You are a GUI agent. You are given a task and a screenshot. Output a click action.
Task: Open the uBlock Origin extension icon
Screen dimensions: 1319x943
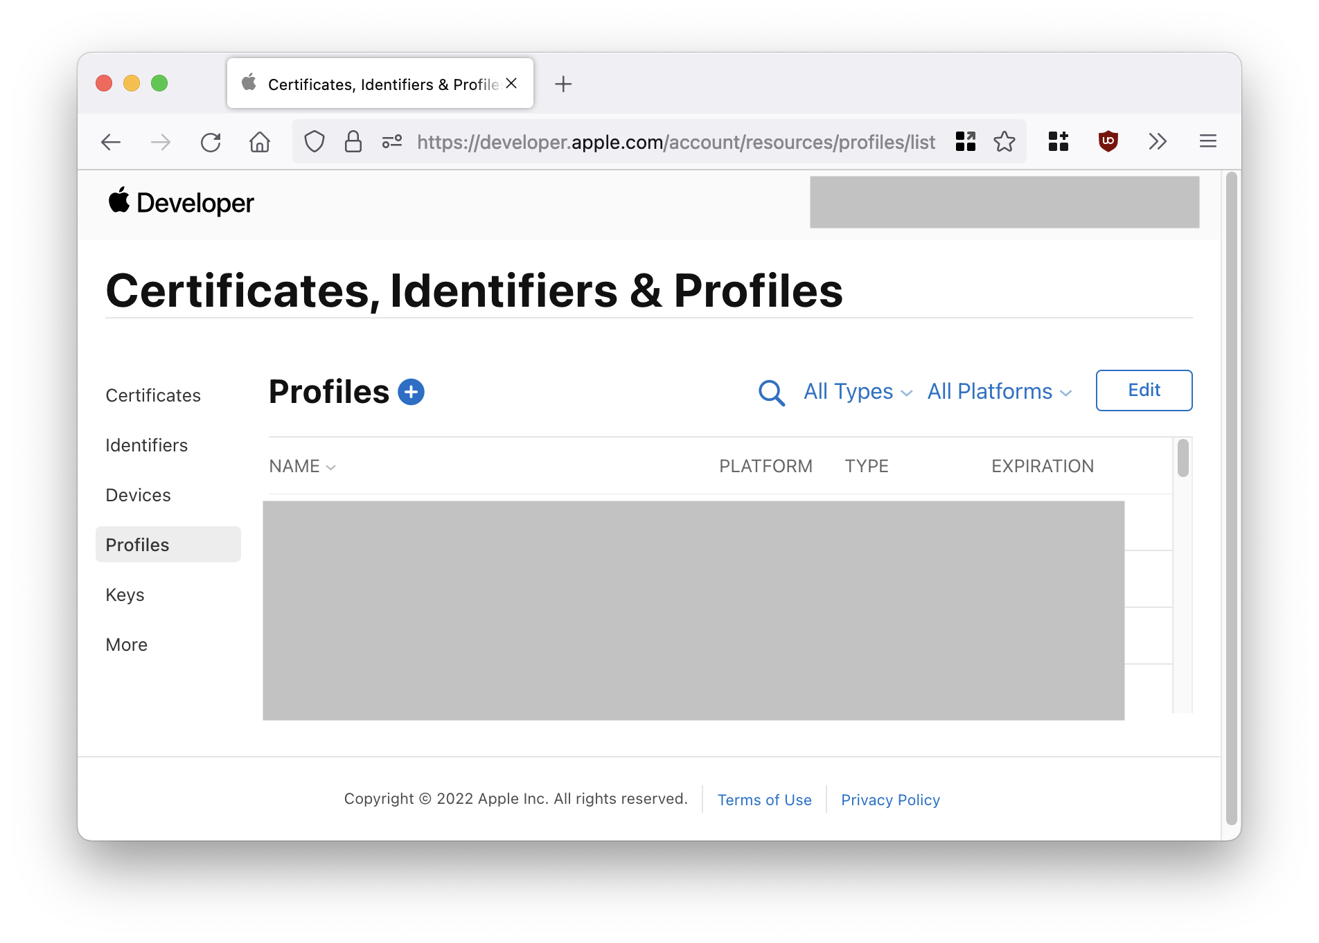[1108, 141]
